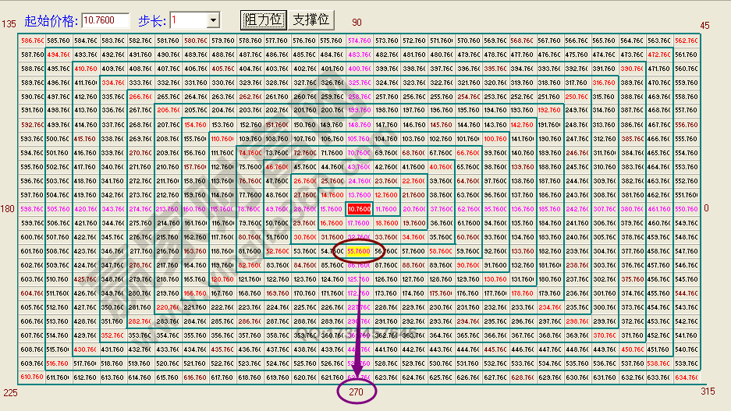Click the bottom-right corner cell 634.760
731x411 pixels.
click(x=686, y=377)
